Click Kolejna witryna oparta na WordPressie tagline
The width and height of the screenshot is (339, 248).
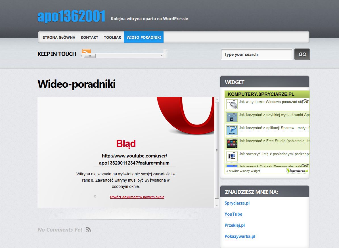(149, 18)
